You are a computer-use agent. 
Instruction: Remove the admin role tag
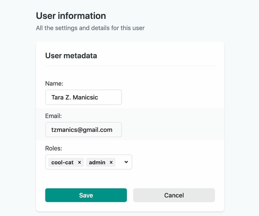pos(111,162)
